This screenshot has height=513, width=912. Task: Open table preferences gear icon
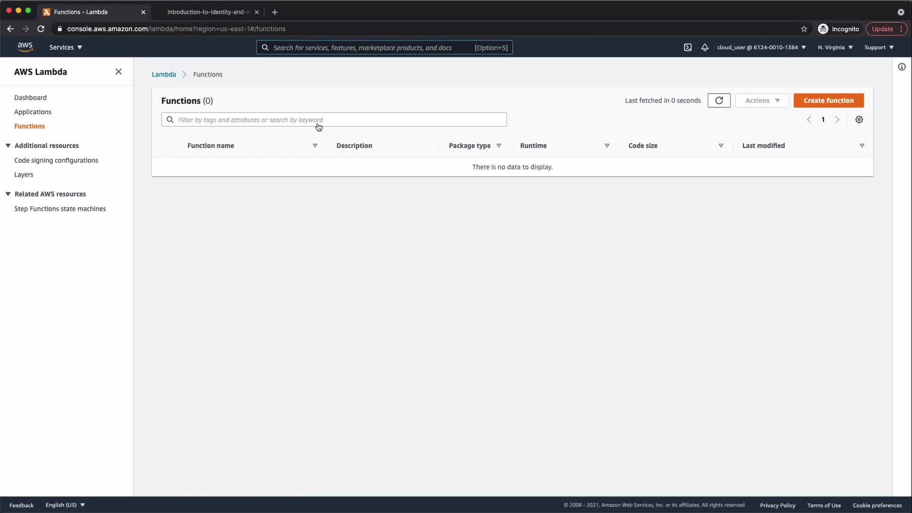tap(859, 120)
